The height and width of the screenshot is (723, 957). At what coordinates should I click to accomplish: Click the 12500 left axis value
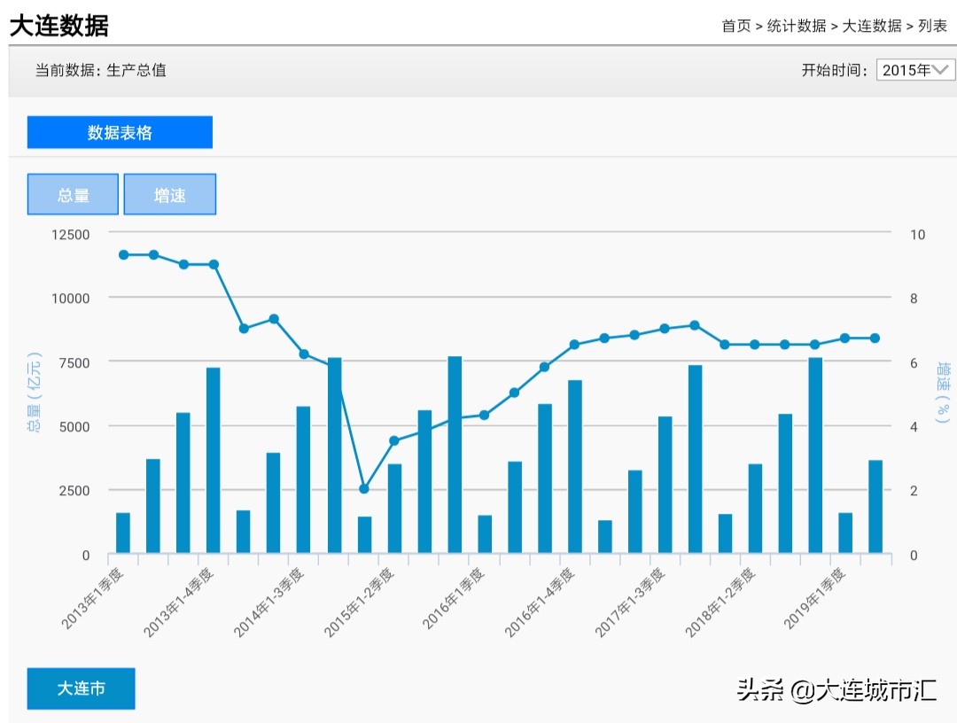tap(70, 234)
